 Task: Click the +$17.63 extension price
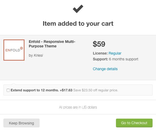point(66,90)
